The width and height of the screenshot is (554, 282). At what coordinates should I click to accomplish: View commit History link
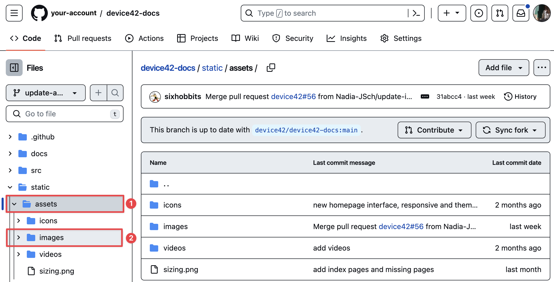pyautogui.click(x=520, y=97)
